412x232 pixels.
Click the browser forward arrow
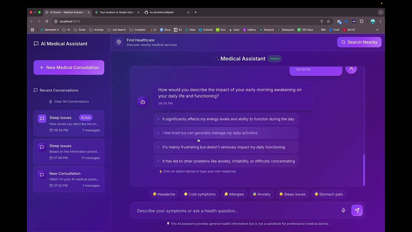pos(39,21)
